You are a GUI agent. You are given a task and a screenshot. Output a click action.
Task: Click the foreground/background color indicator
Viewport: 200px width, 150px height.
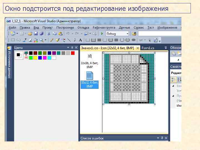tap(19, 55)
